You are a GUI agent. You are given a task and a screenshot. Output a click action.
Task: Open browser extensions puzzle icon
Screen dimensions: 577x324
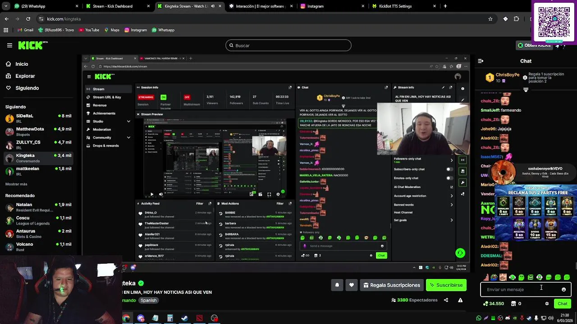517,19
